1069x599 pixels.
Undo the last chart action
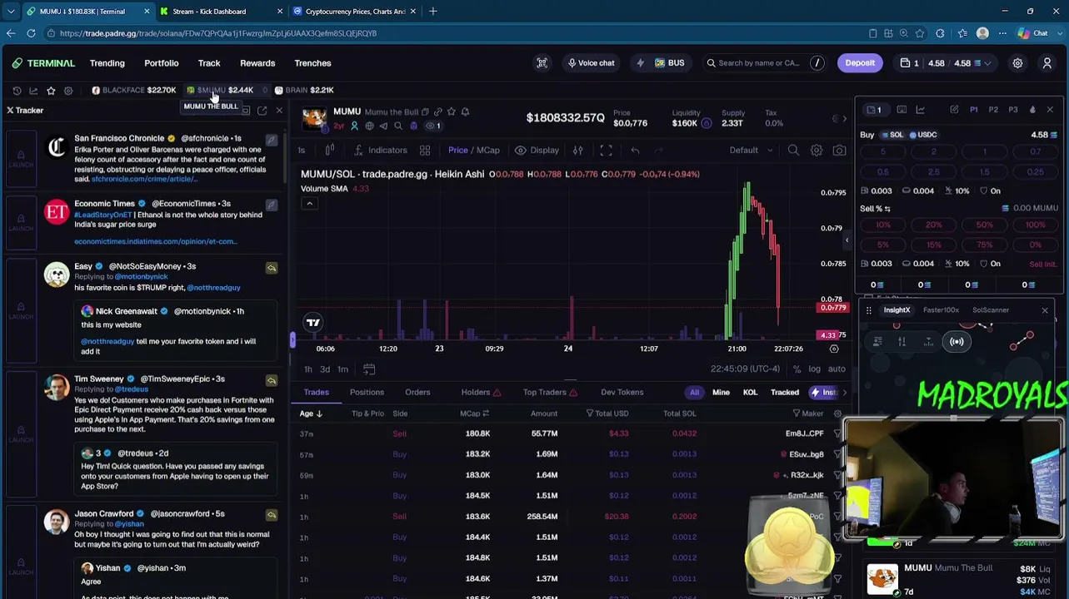coord(635,151)
